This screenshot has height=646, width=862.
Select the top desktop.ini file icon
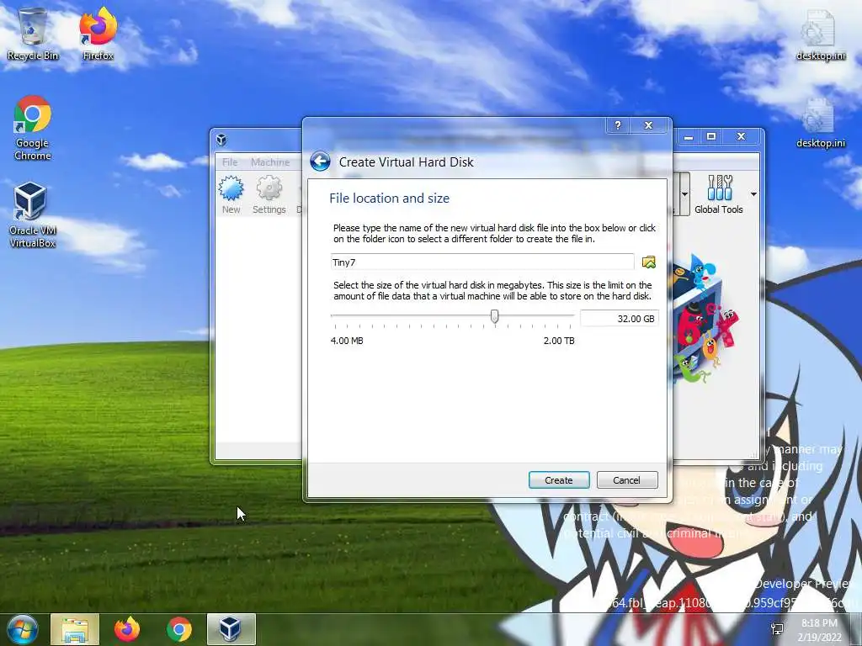tap(820, 35)
